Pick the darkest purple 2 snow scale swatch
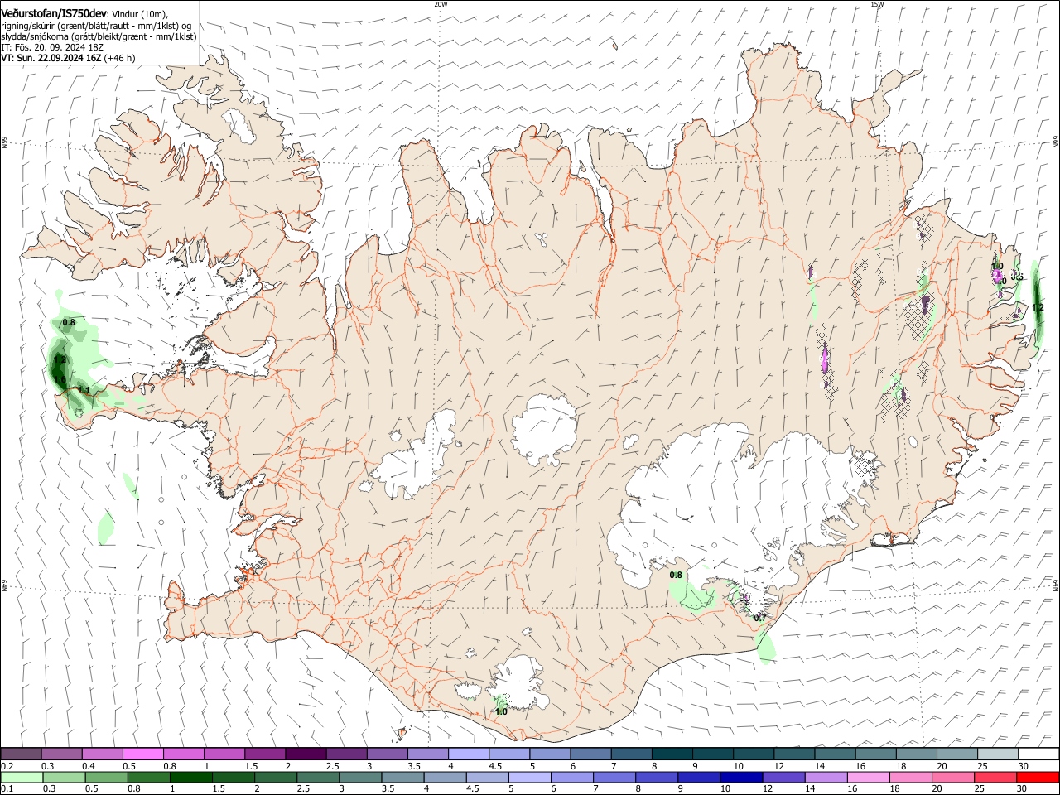1060x795 pixels. 305,754
